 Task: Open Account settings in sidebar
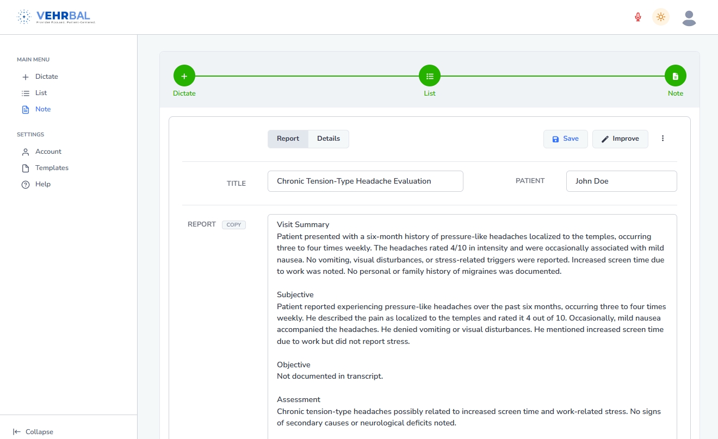[x=48, y=152]
